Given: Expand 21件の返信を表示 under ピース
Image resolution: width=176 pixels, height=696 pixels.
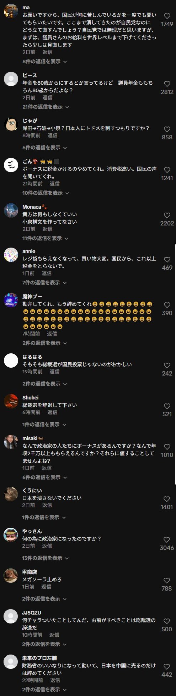Looking at the screenshot, I should [46, 107].
